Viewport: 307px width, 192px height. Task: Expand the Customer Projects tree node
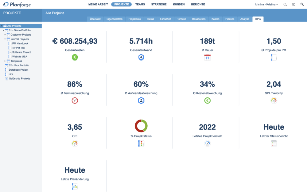click(5, 35)
